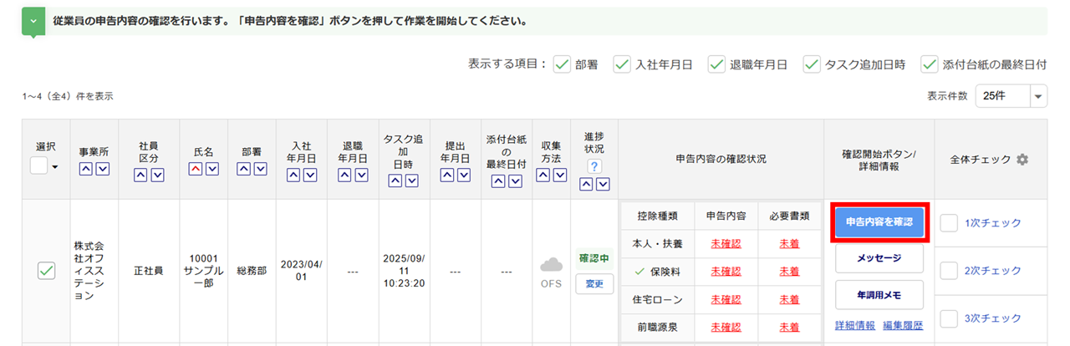Open 全体チェック gear settings icon
This screenshot has height=346, width=1070.
click(x=1022, y=159)
